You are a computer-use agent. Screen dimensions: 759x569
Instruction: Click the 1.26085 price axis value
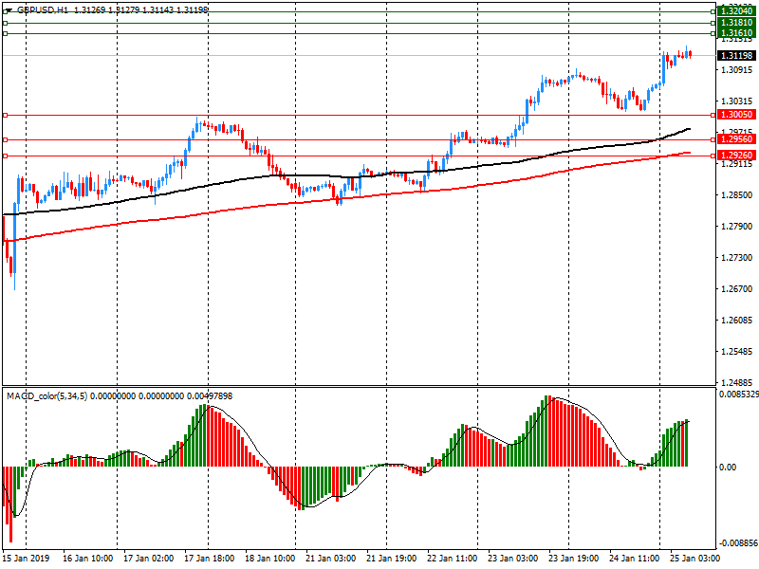(x=737, y=321)
